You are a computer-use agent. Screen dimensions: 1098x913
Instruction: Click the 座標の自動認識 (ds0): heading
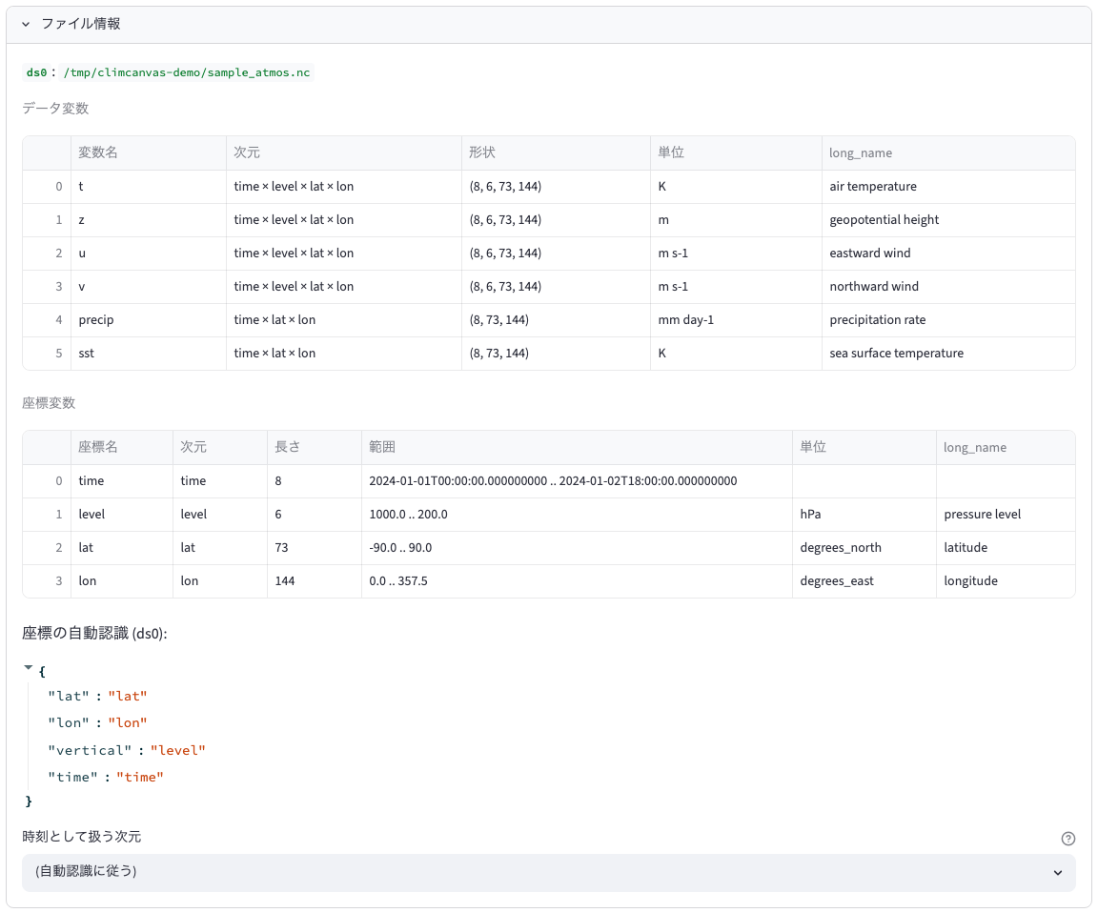click(x=94, y=634)
